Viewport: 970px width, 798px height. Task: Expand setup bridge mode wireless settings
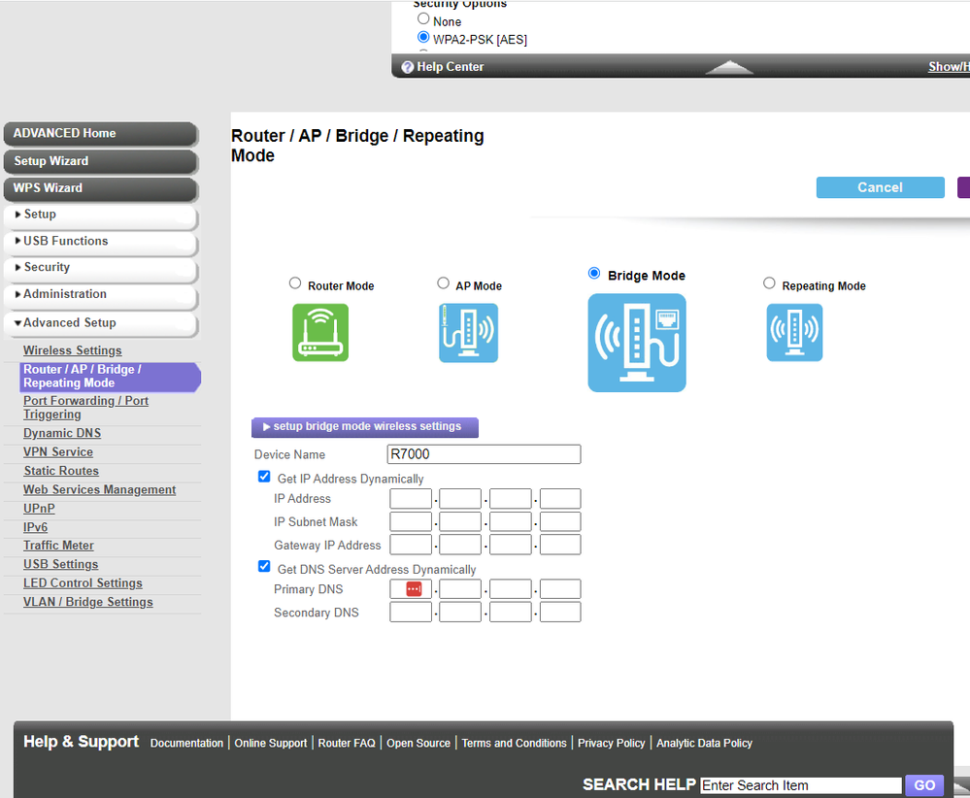pos(364,427)
